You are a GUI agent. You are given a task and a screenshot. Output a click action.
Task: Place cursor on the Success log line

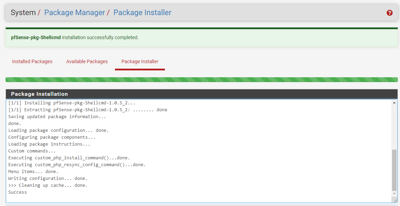pos(18,192)
